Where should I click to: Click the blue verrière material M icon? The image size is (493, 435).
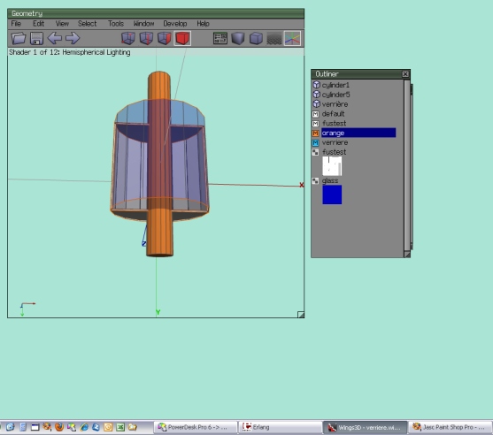[x=316, y=143]
